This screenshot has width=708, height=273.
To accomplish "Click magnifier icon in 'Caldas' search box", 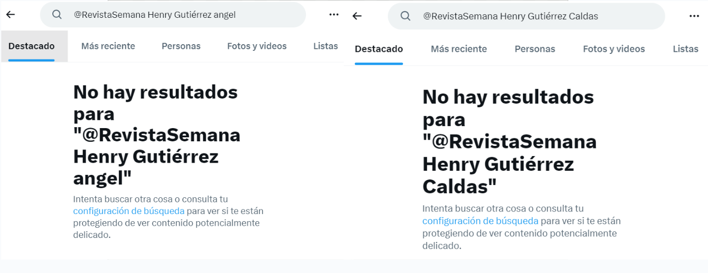I will click(x=405, y=16).
